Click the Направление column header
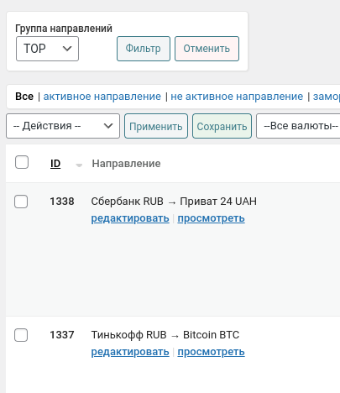 click(x=127, y=164)
